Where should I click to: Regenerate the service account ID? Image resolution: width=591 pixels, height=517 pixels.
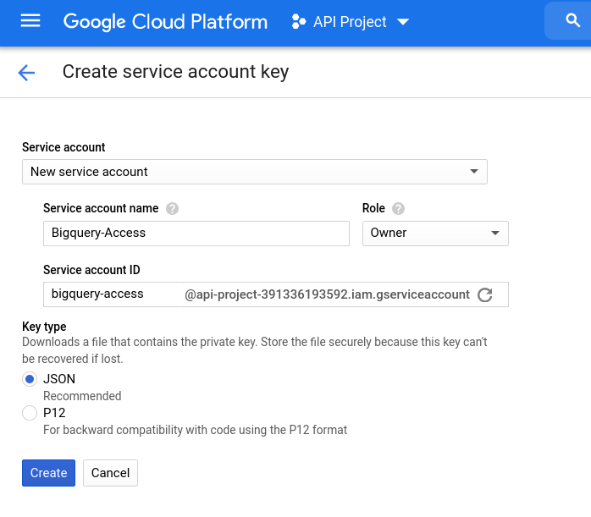[485, 294]
